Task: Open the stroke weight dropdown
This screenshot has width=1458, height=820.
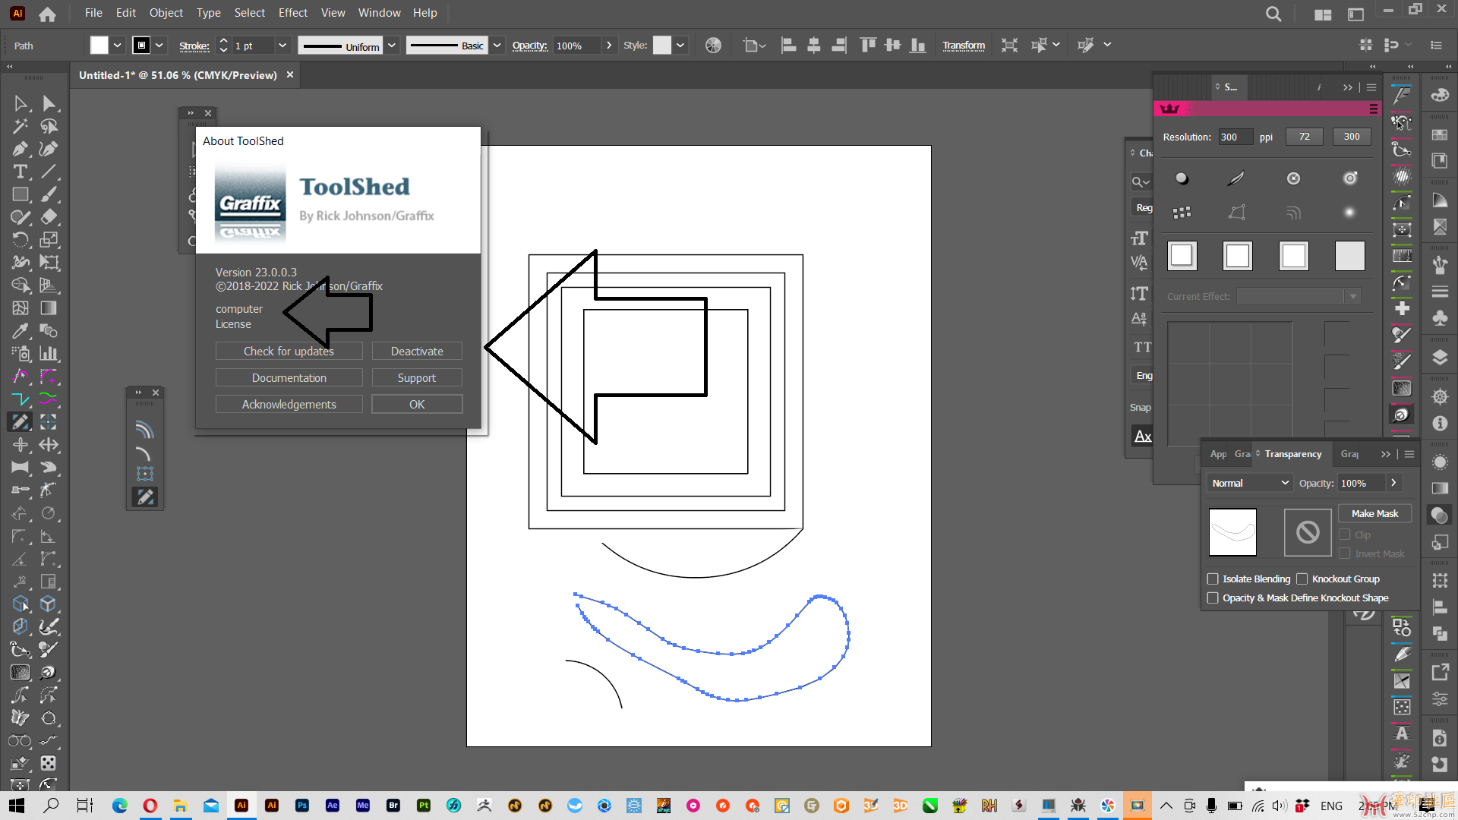Action: tap(282, 46)
